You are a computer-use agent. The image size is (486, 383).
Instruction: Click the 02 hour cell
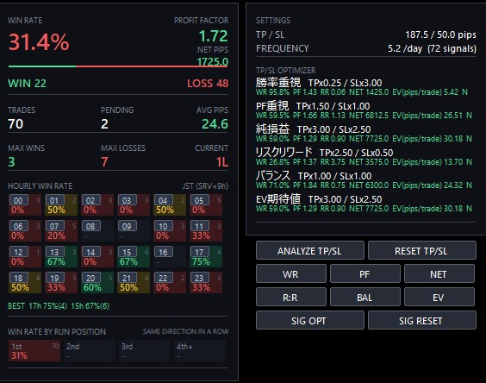tap(97, 204)
